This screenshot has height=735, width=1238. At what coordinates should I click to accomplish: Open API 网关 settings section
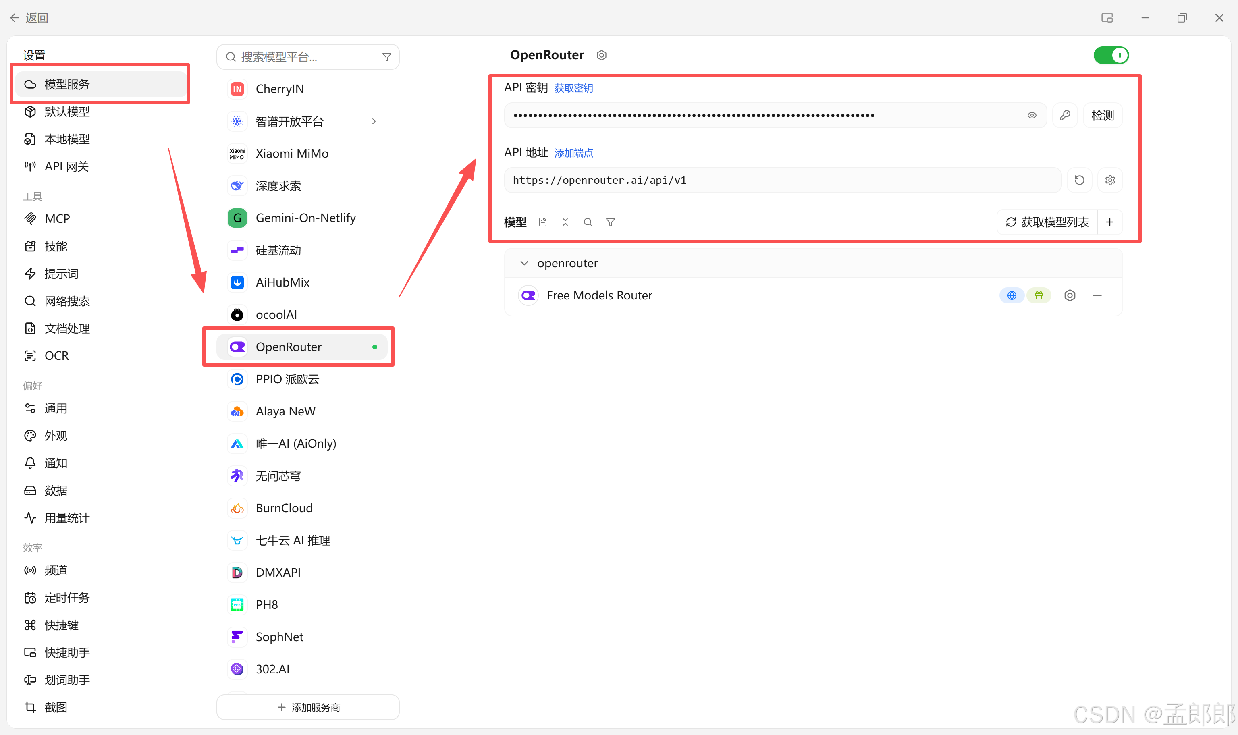pos(100,166)
